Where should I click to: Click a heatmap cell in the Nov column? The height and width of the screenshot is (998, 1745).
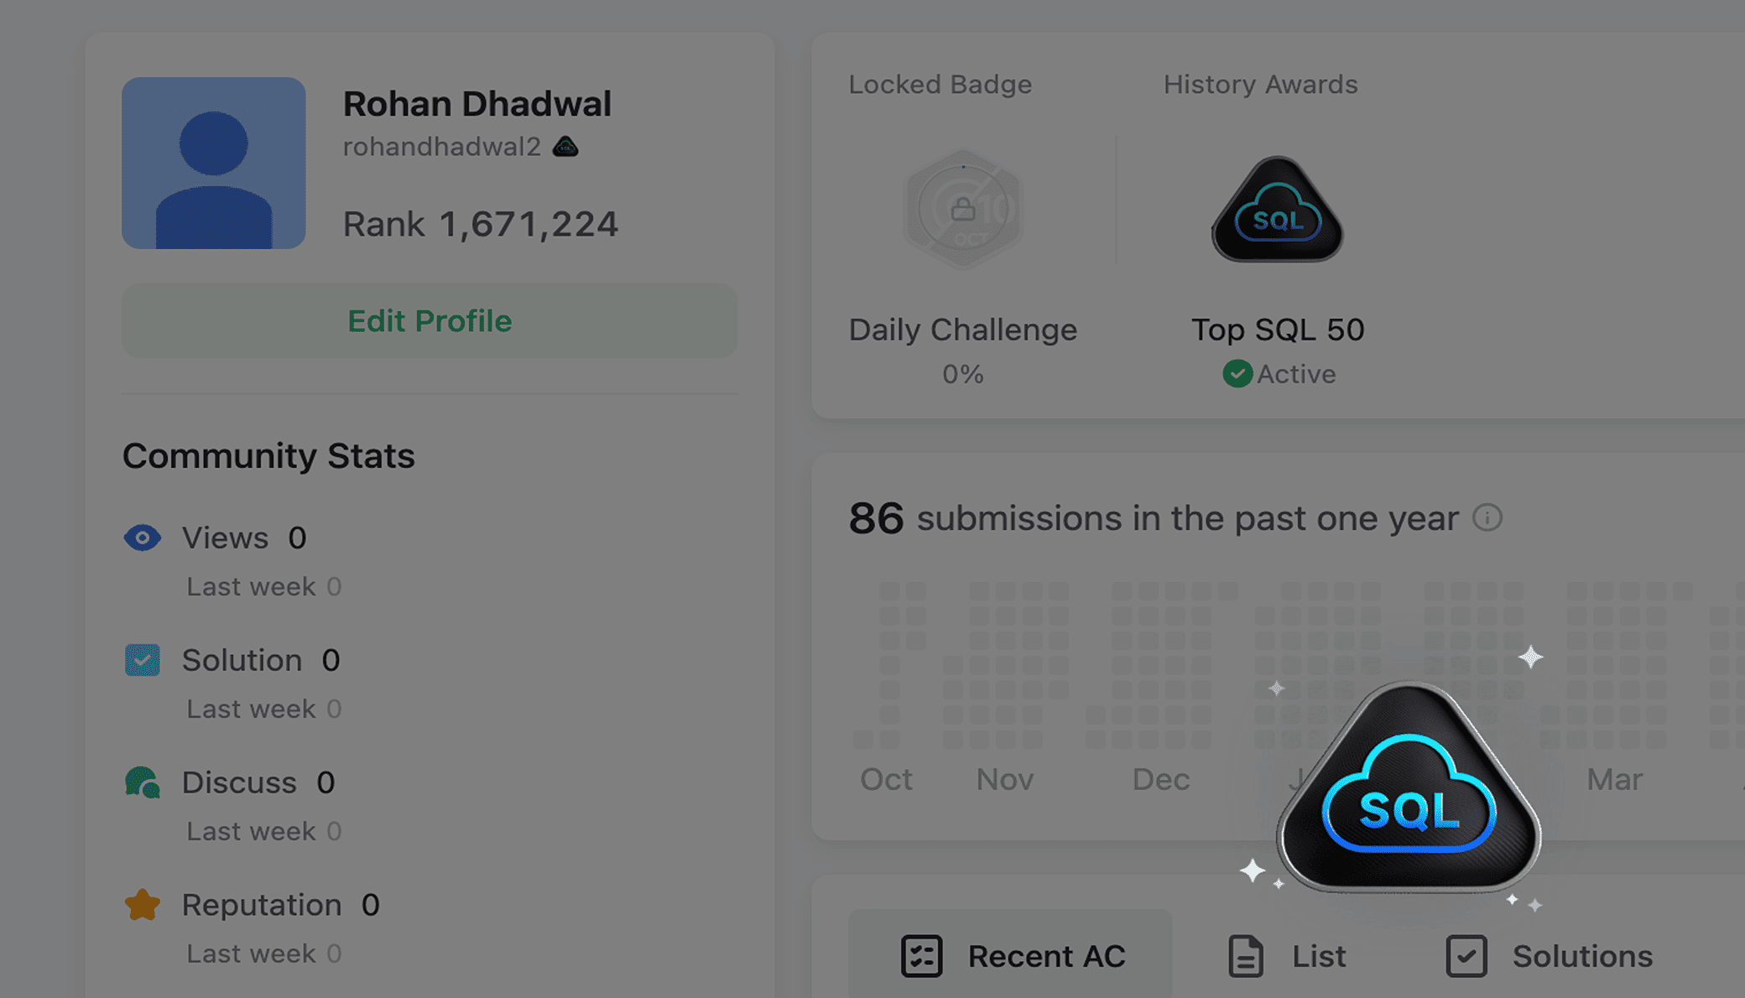coord(1005,665)
